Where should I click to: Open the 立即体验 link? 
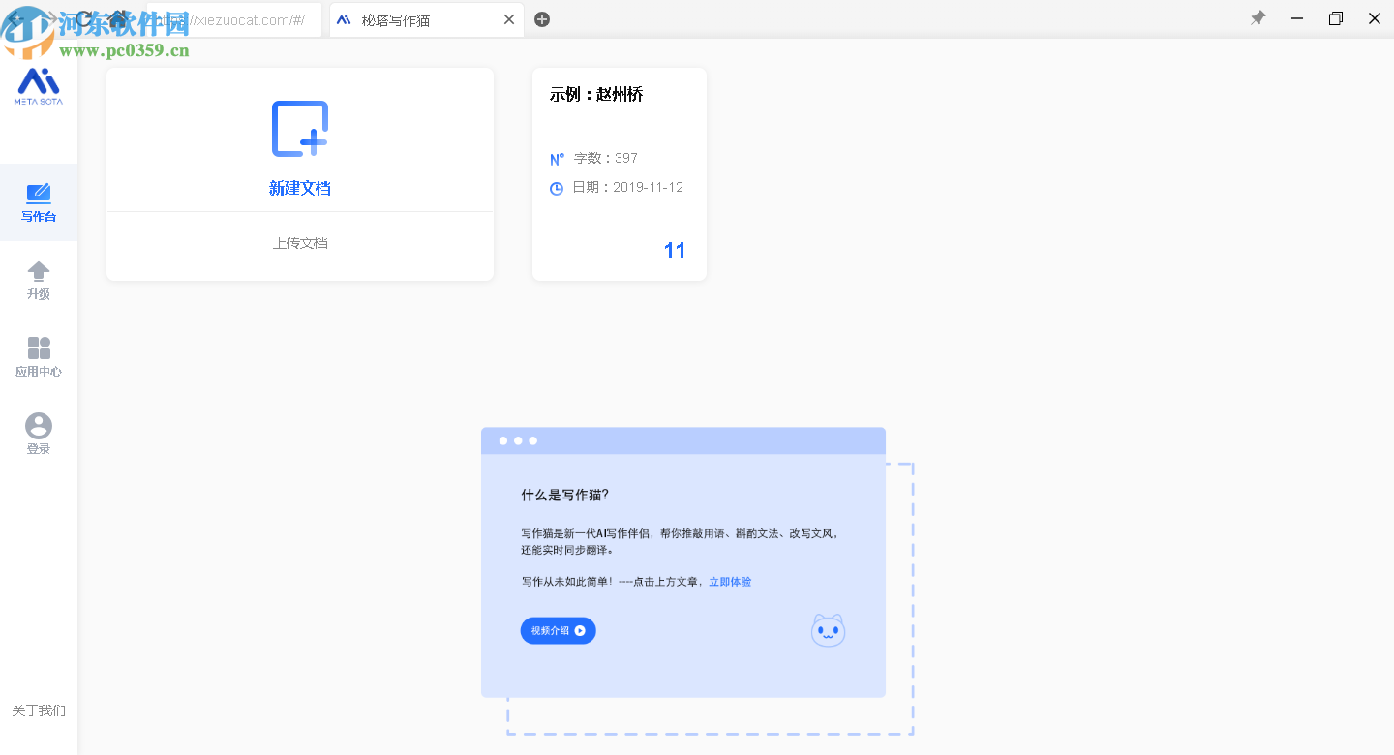pos(729,581)
